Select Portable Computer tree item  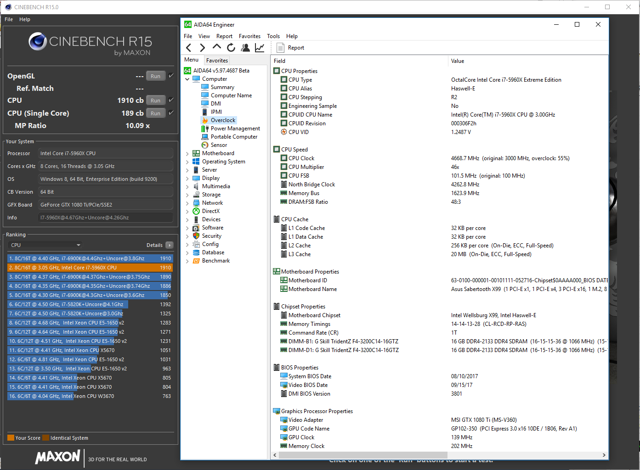[x=234, y=137]
